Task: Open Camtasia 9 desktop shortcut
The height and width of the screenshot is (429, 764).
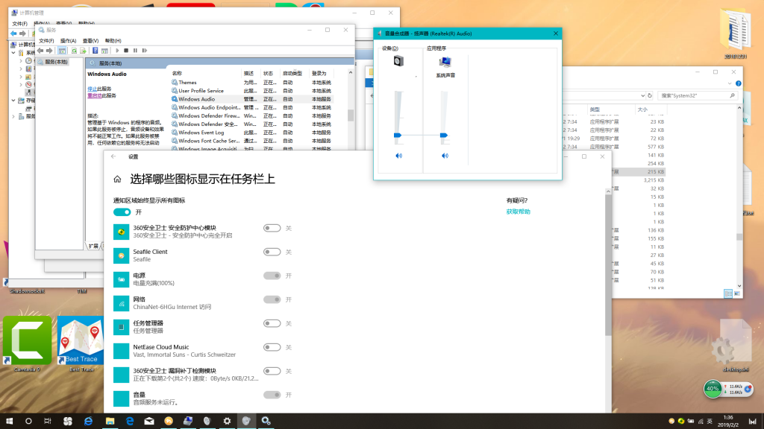Action: coord(28,340)
